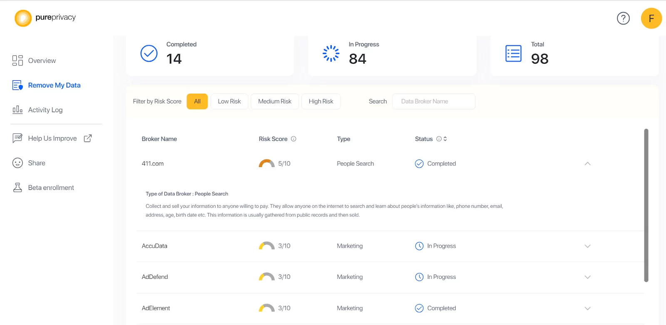Open the Activity Log page
This screenshot has width=666, height=325.
[45, 110]
